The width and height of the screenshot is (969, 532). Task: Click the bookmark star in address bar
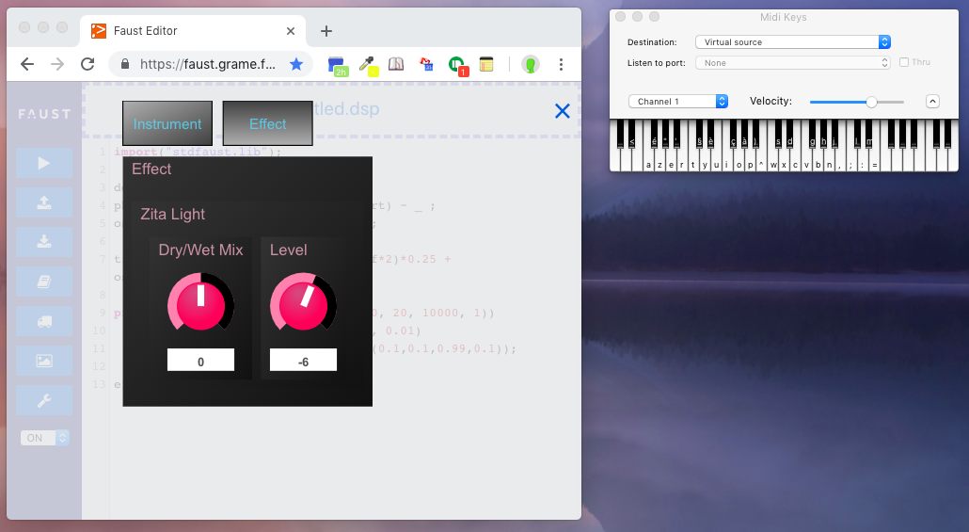click(x=296, y=64)
